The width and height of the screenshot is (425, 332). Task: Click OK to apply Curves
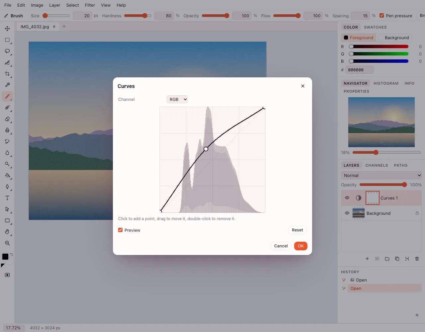301,246
